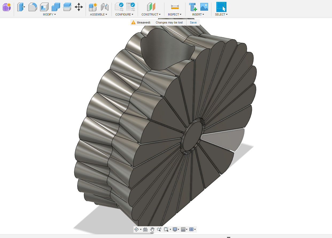Click the Fillet tool icon

click(x=33, y=7)
